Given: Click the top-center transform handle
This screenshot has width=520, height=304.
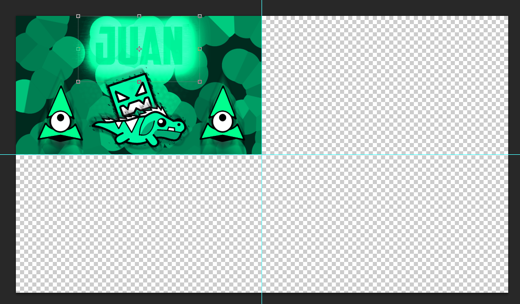Looking at the screenshot, I should (139, 16).
